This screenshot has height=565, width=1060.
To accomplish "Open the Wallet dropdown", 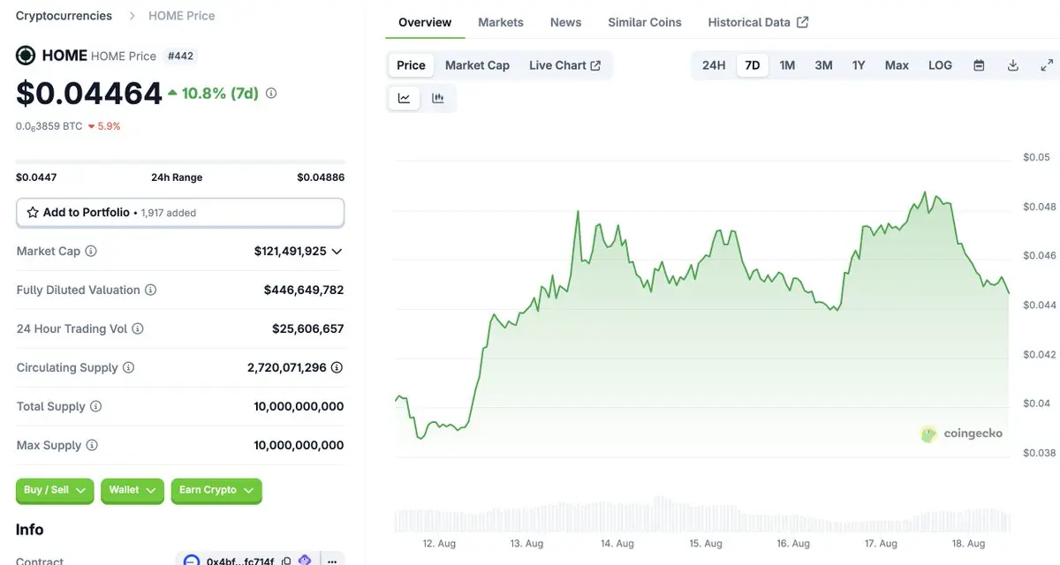I will 132,491.
